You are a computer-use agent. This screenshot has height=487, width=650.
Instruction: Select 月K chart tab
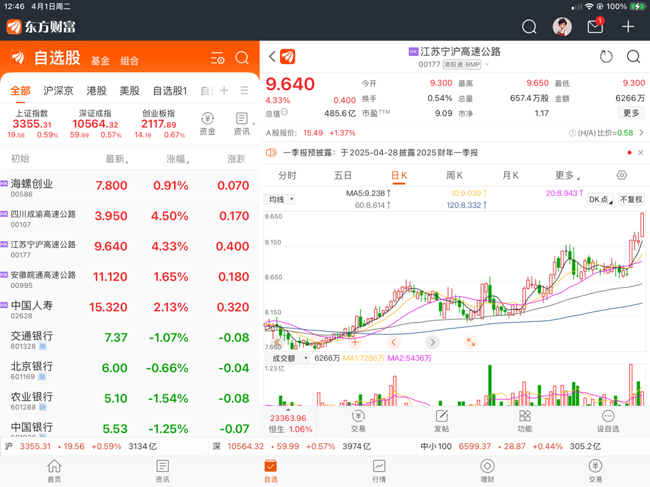tap(510, 176)
